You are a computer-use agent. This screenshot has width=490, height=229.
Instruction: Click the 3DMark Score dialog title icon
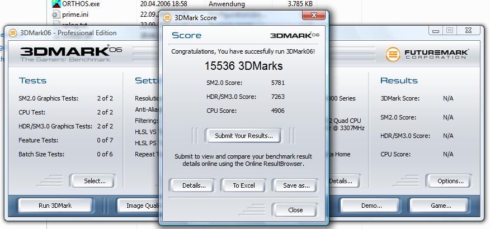[167, 18]
